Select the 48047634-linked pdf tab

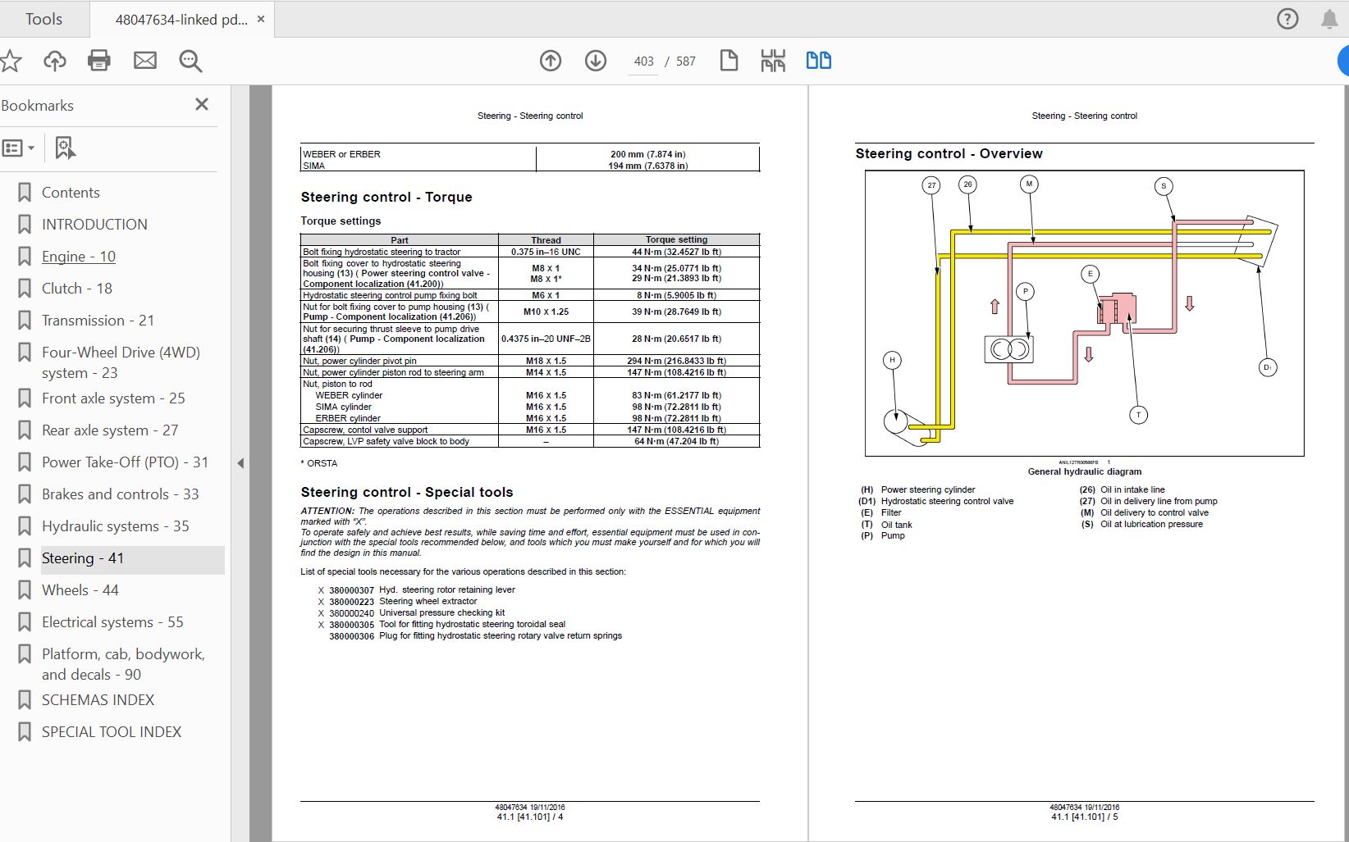click(x=181, y=20)
